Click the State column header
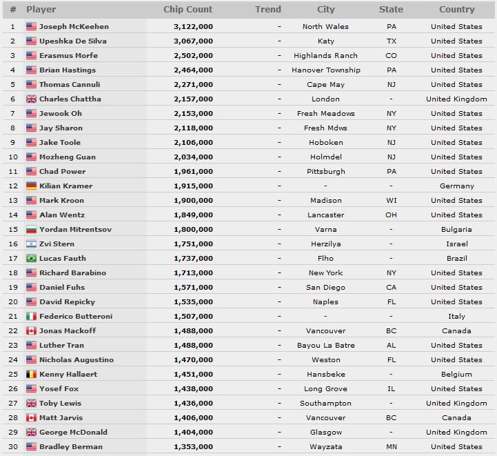Screen dimensions: 497x456 (391, 10)
